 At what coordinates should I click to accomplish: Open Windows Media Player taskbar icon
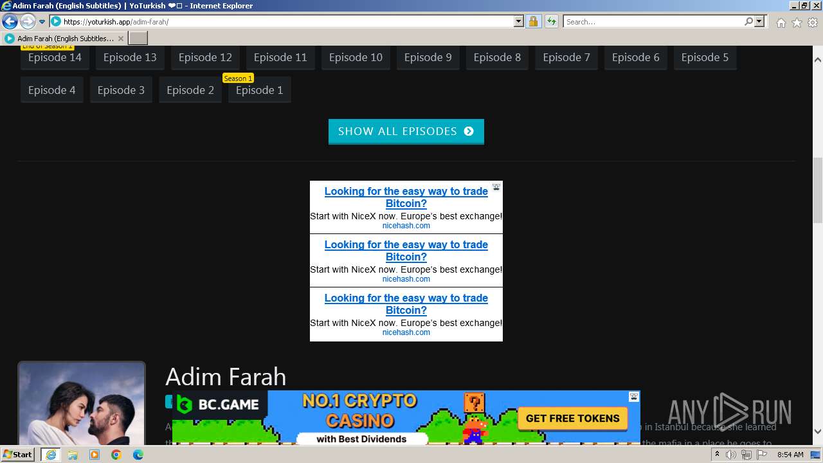pyautogui.click(x=95, y=455)
